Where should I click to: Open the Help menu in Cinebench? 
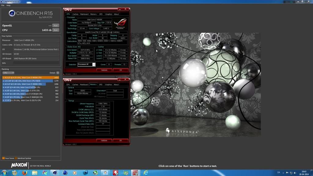click(8, 5)
